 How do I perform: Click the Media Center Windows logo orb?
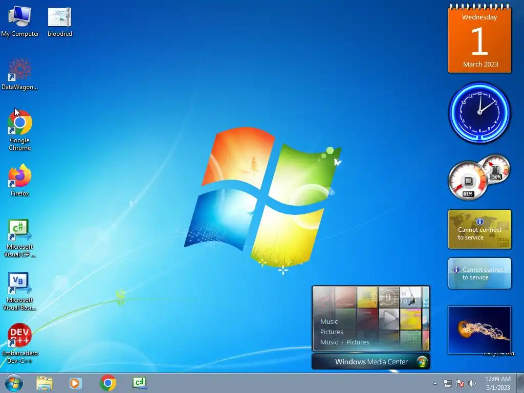pyautogui.click(x=422, y=362)
